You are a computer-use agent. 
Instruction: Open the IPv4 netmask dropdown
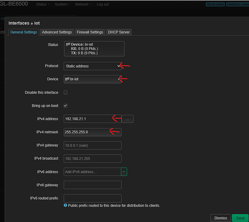pyautogui.click(x=92, y=132)
